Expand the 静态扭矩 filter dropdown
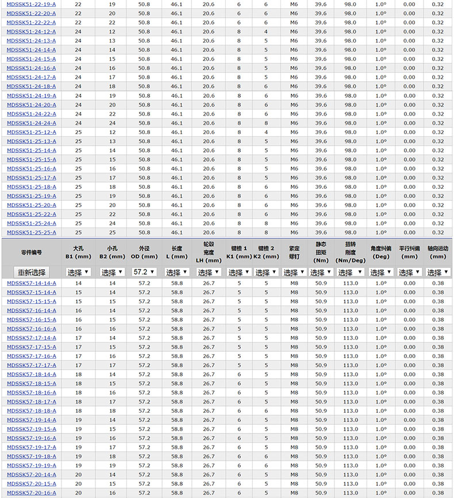Image resolution: width=454 pixels, height=498 pixels. tap(321, 272)
